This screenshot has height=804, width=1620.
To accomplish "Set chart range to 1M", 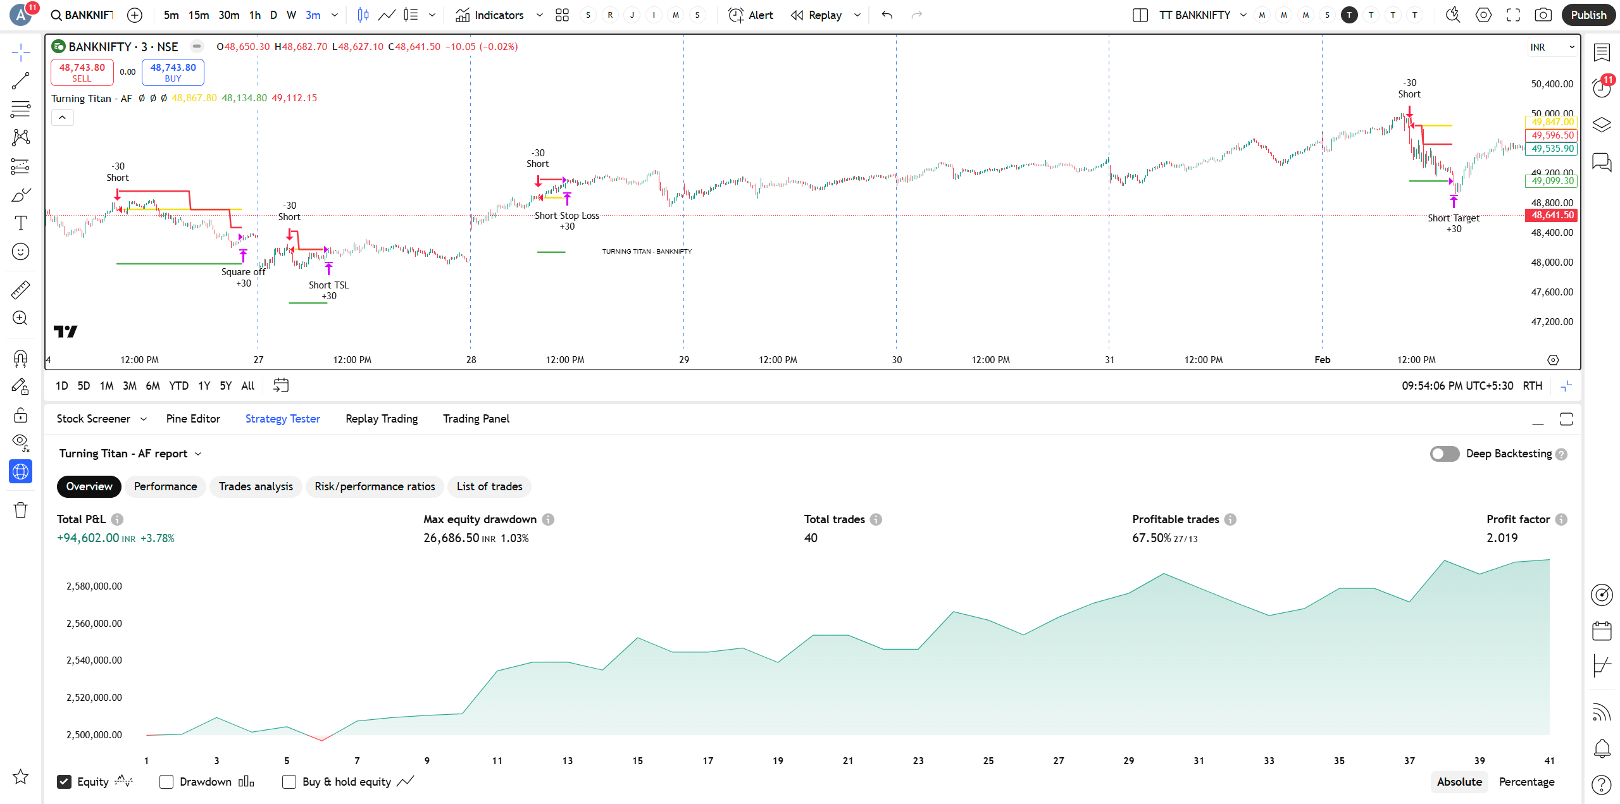I will click(106, 386).
